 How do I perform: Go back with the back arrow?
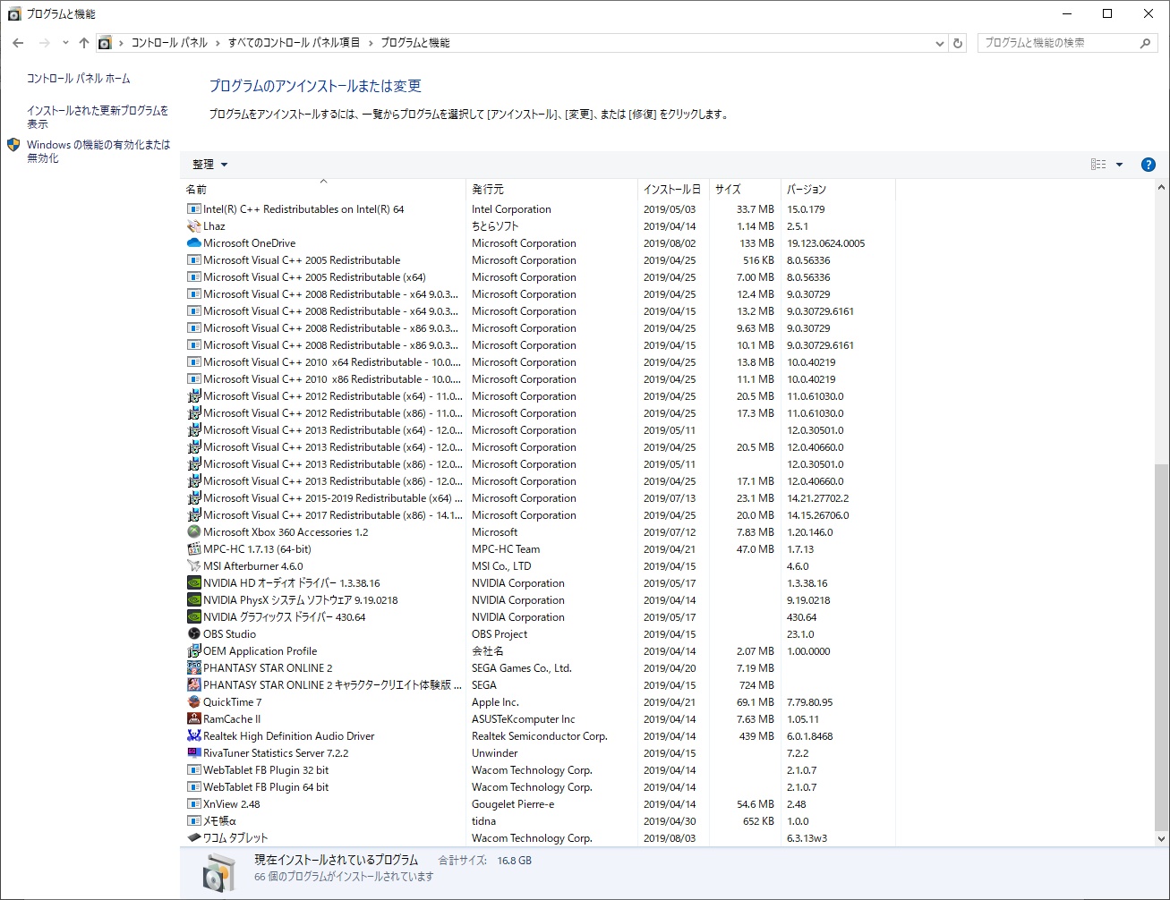click(x=18, y=43)
